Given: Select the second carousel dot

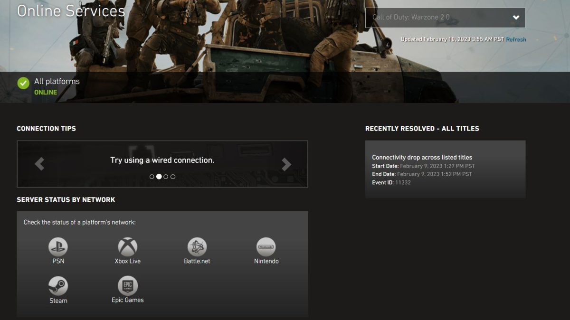Looking at the screenshot, I should [159, 177].
